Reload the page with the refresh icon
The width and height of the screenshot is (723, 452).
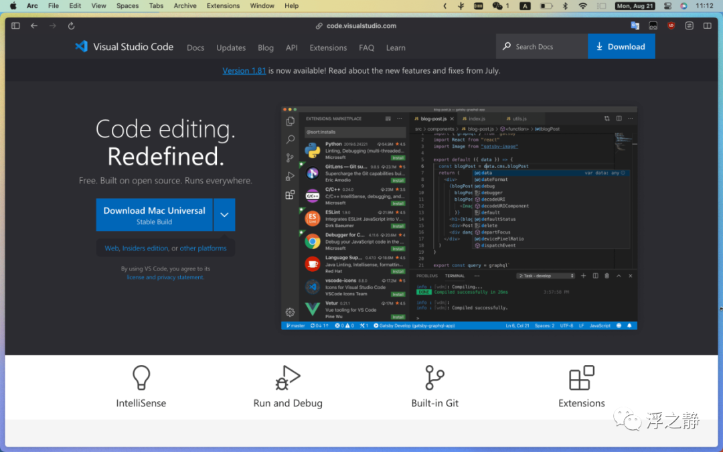pyautogui.click(x=71, y=26)
